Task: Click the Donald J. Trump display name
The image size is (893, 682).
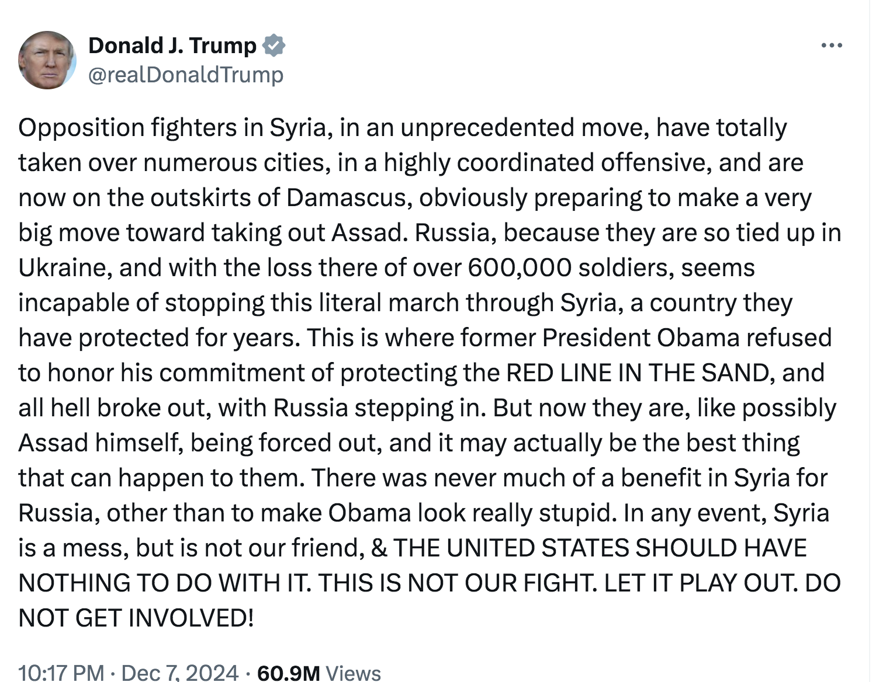Action: coord(172,46)
